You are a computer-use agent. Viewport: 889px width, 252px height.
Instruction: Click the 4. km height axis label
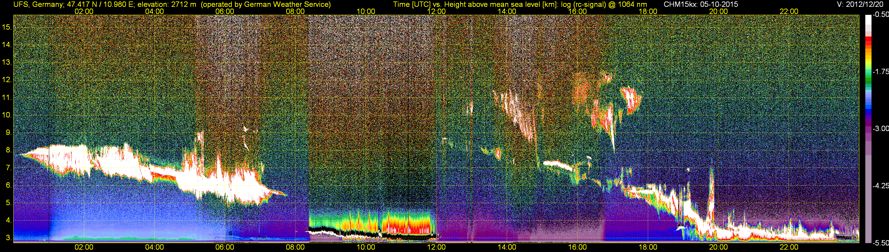click(x=8, y=220)
